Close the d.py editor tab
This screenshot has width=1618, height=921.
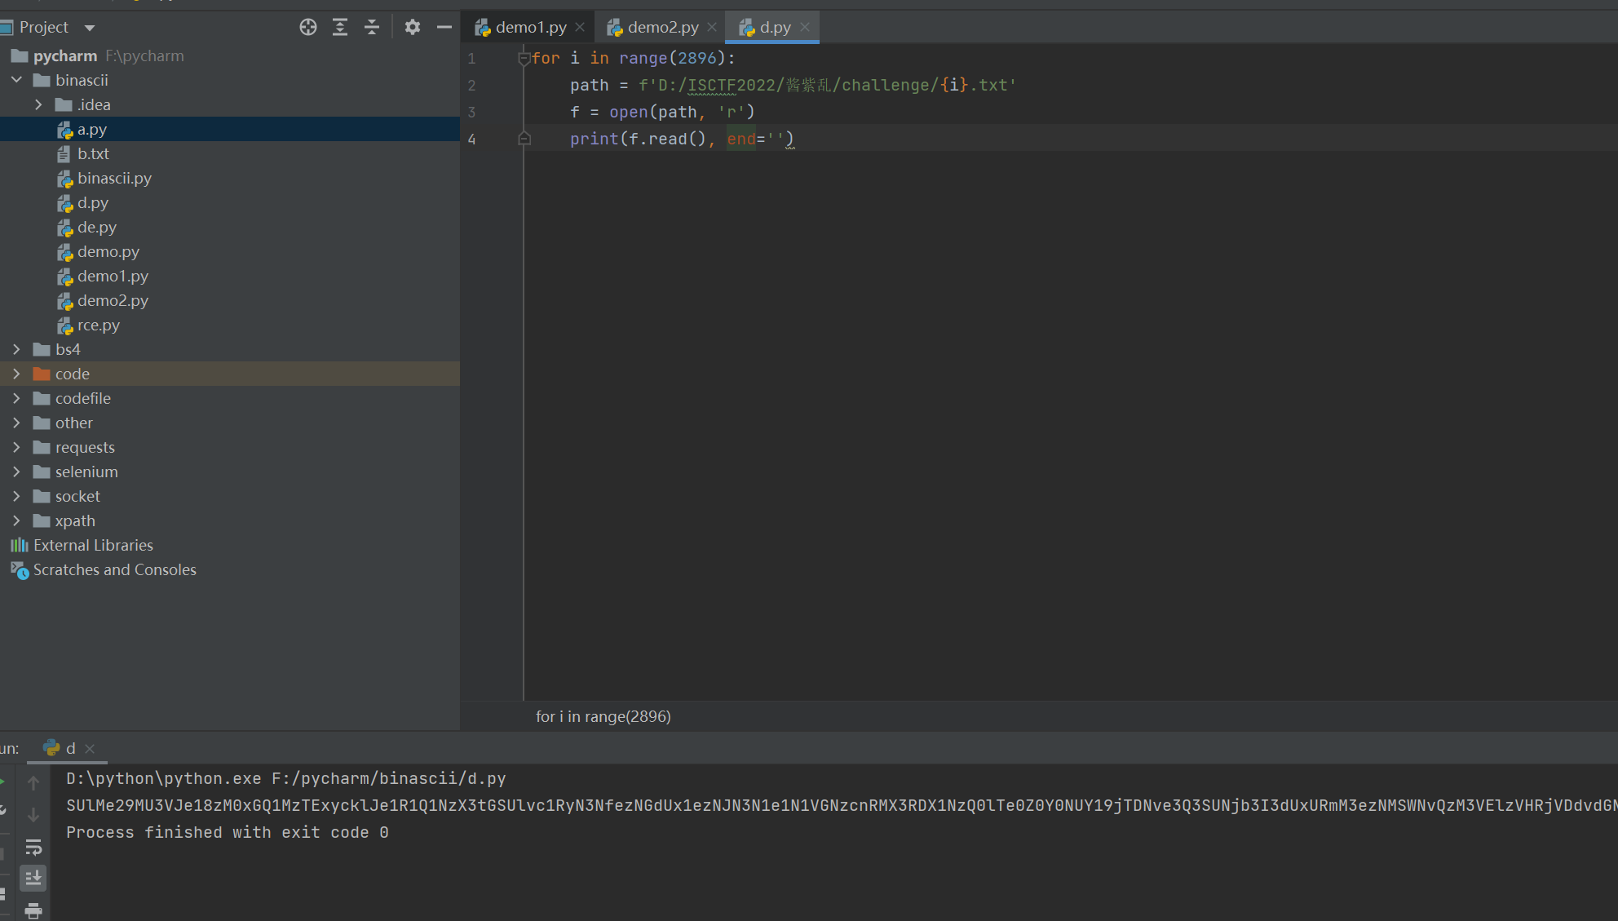(805, 27)
